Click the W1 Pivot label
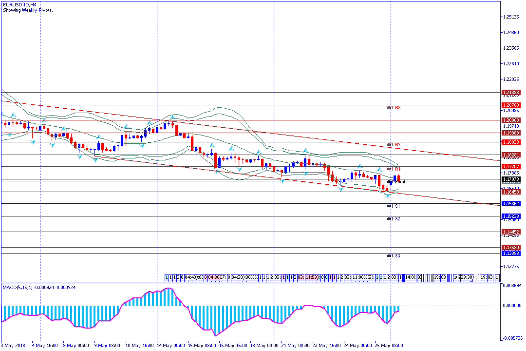 (396, 182)
